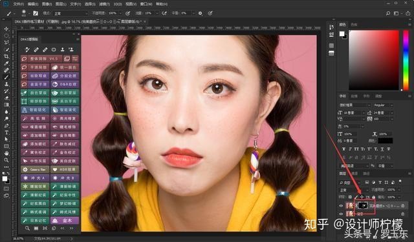The image size is (414, 242).
Task: Open the layer filter 类型 dropdown
Action: pos(350,182)
